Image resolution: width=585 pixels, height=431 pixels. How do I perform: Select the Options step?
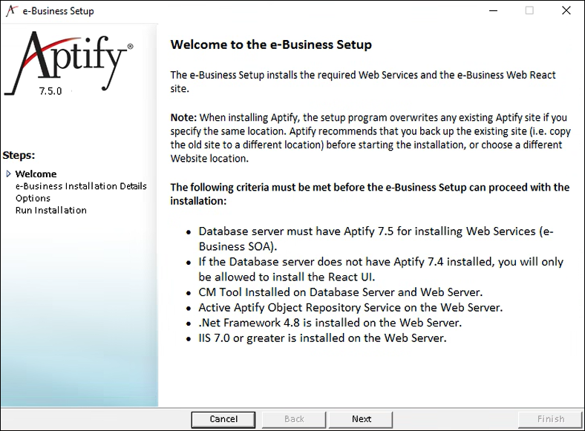point(33,198)
